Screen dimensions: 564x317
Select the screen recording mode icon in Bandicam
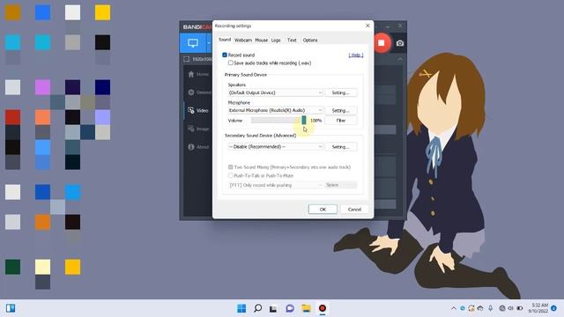tap(193, 43)
